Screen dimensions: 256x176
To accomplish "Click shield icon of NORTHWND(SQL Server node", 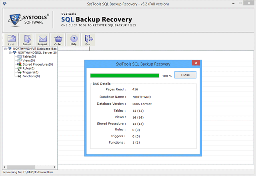I will tap(14, 52).
